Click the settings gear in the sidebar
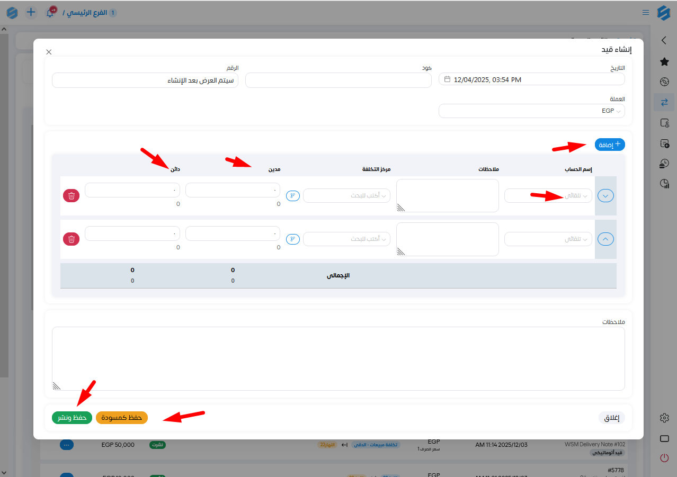This screenshot has height=477, width=677. pyautogui.click(x=664, y=418)
